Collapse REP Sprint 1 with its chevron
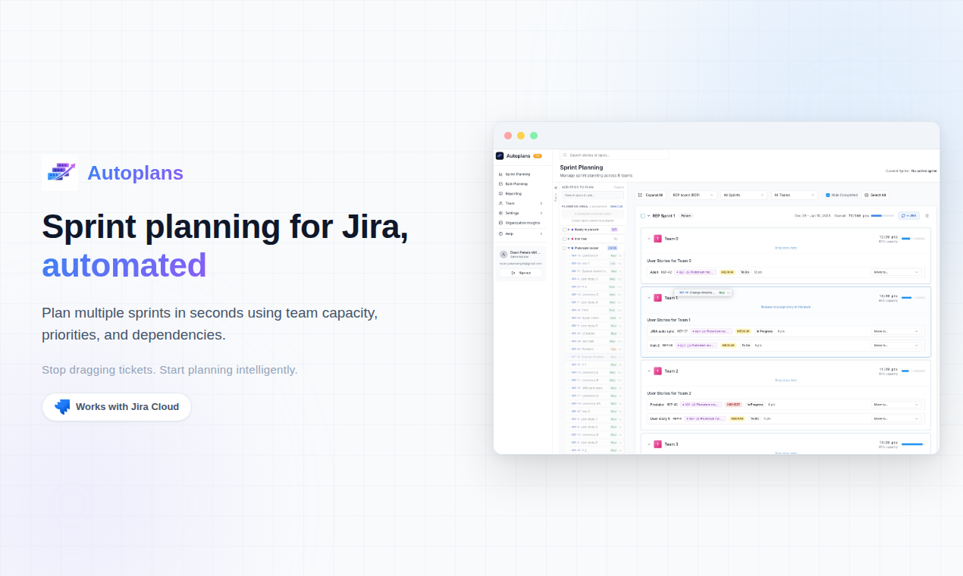The width and height of the screenshot is (963, 576). coord(649,216)
